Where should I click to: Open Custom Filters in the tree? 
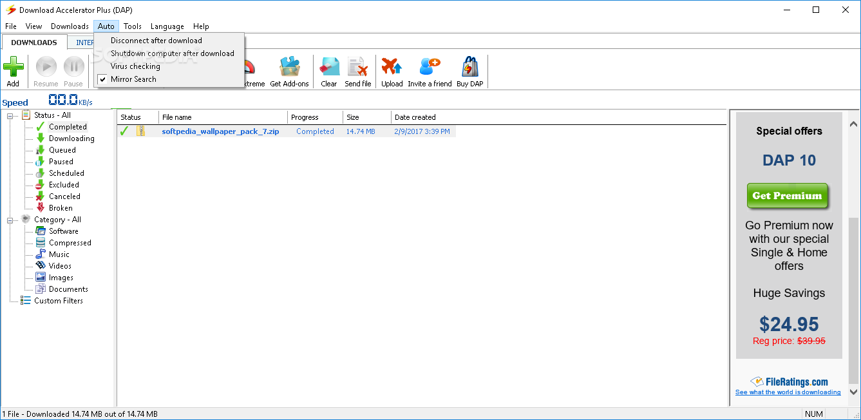click(x=59, y=301)
